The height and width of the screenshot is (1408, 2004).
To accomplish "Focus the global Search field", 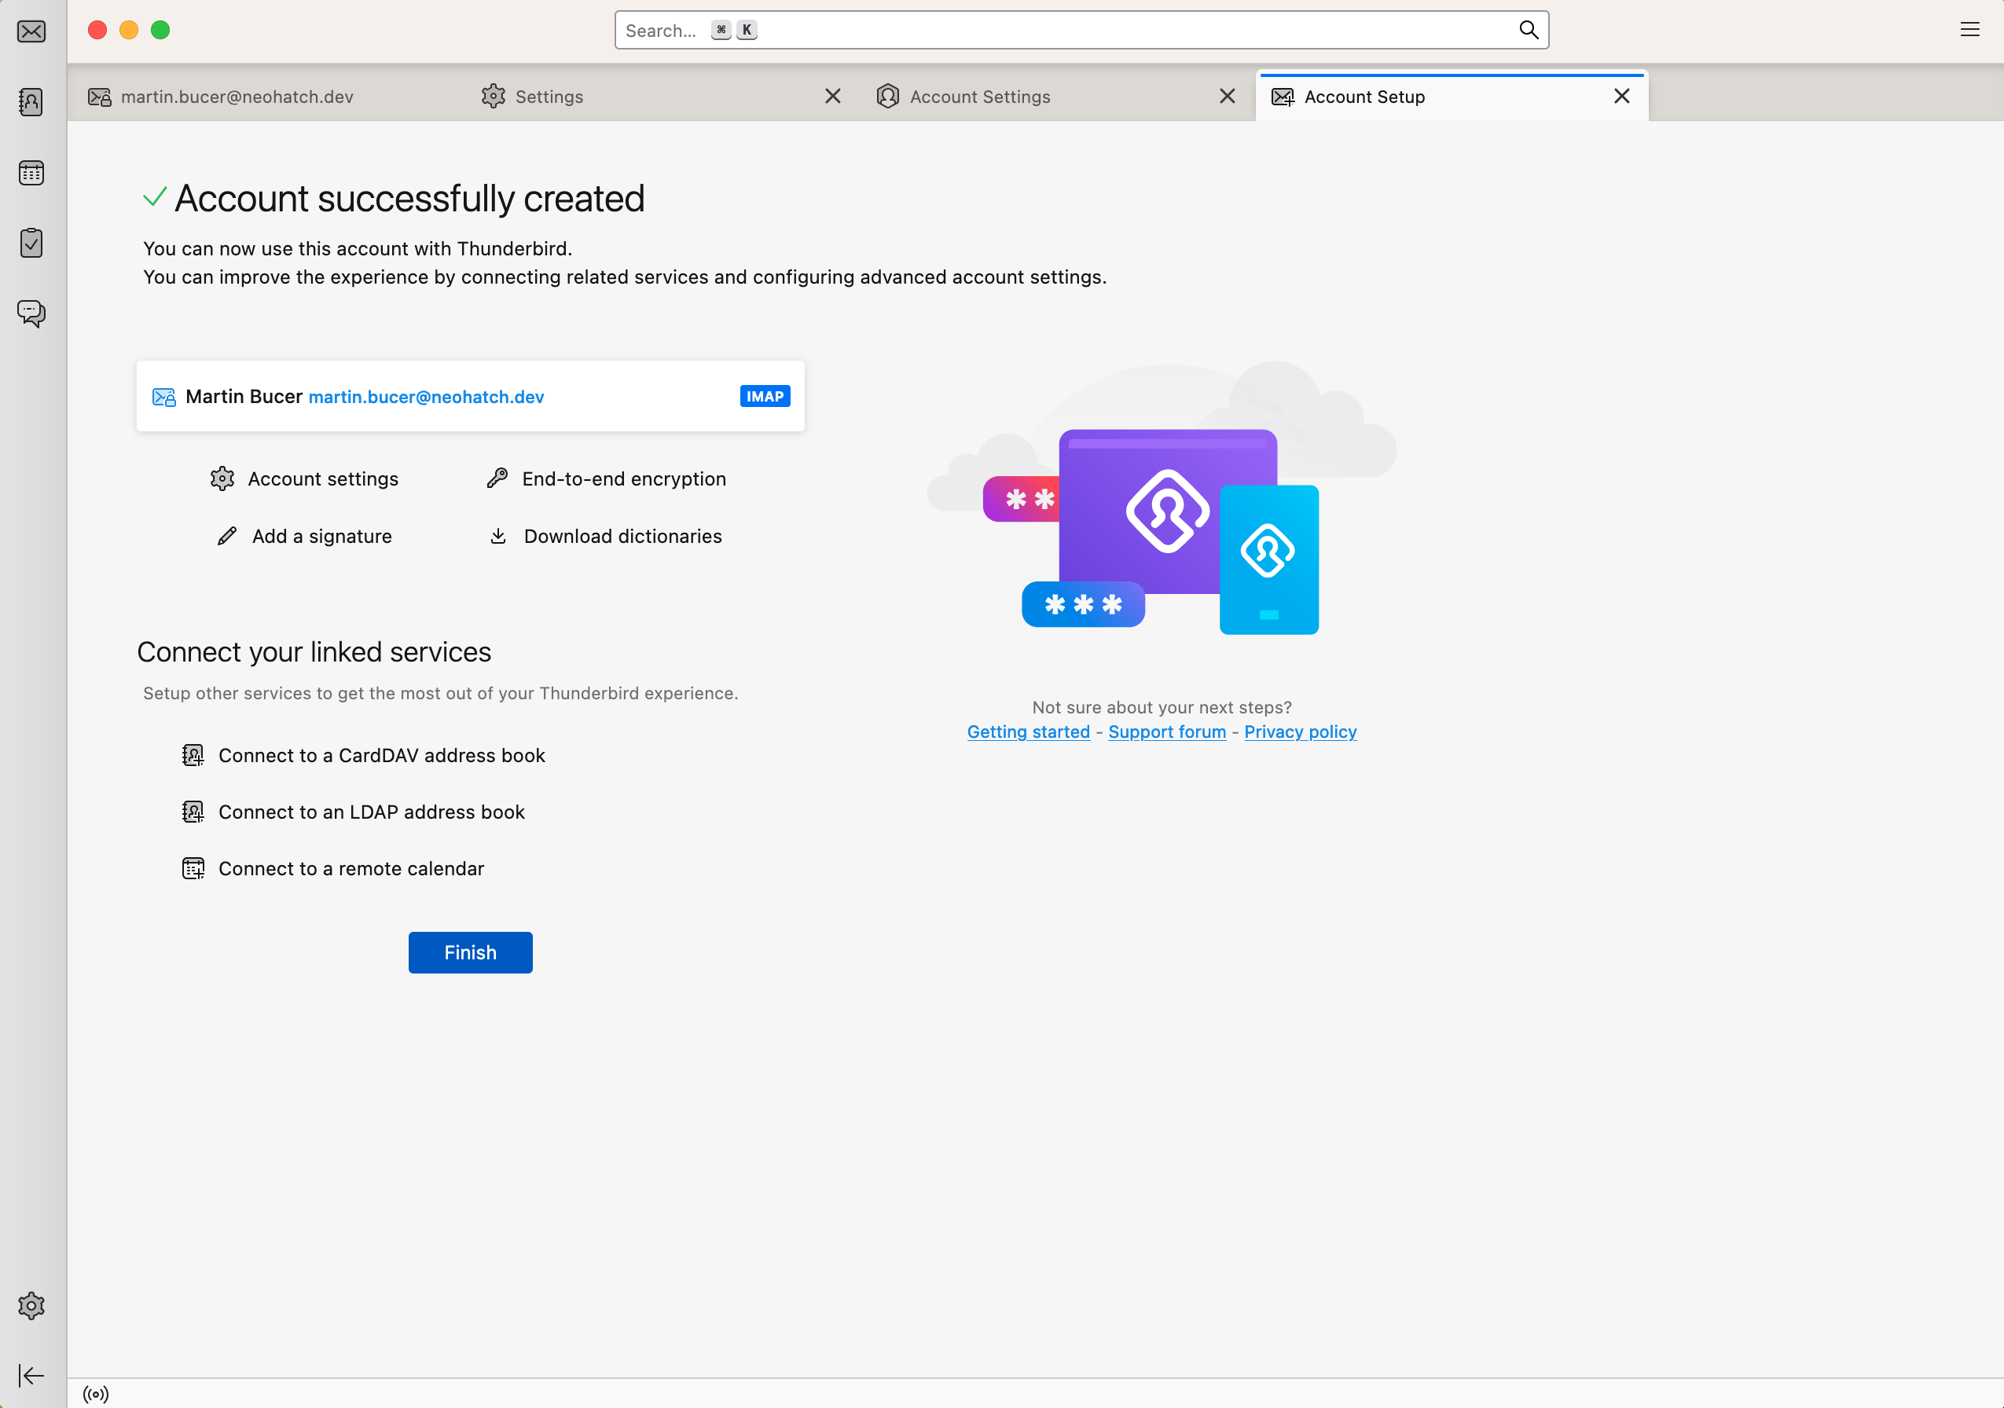I will tap(1081, 31).
